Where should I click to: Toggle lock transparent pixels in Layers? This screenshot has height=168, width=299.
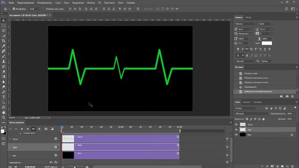[x=247, y=119]
